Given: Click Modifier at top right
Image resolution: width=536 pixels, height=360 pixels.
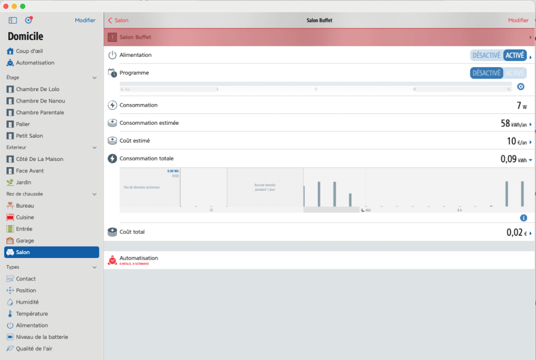Looking at the screenshot, I should [x=518, y=20].
